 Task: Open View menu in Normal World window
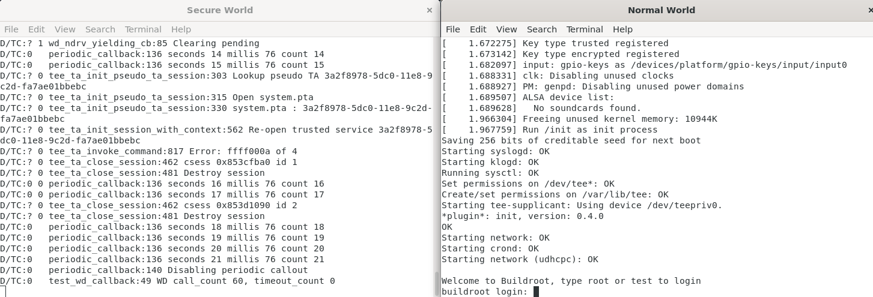pos(506,29)
